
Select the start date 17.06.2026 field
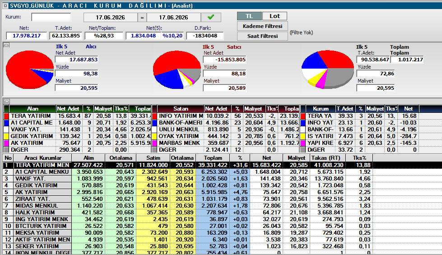click(110, 18)
